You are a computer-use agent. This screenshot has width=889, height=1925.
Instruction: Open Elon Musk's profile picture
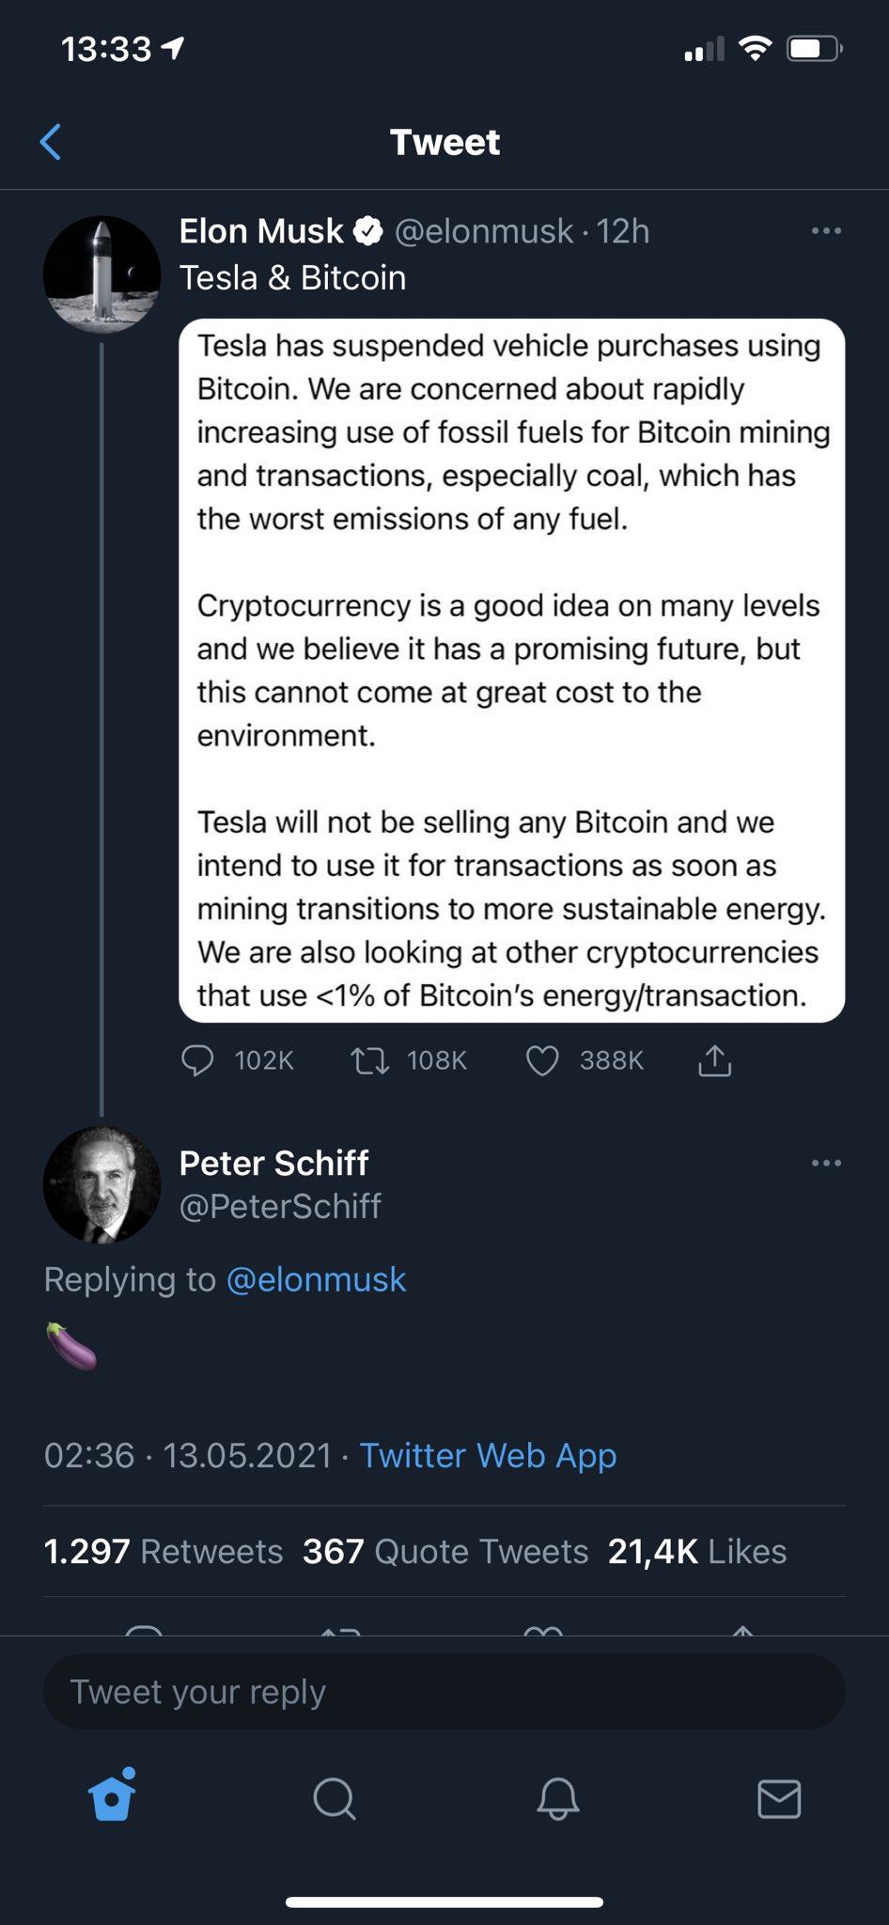(x=101, y=274)
